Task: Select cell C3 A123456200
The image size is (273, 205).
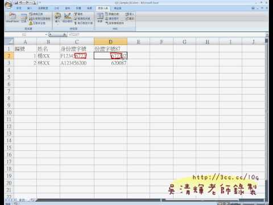Action: (x=77, y=63)
